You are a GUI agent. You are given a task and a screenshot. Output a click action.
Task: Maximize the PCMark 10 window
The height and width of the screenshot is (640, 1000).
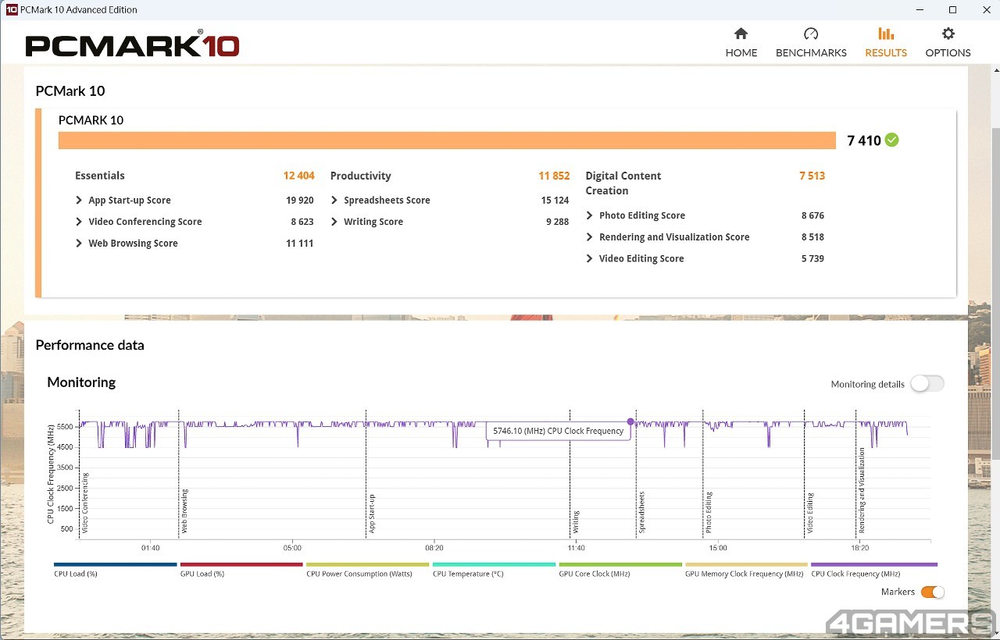953,9
